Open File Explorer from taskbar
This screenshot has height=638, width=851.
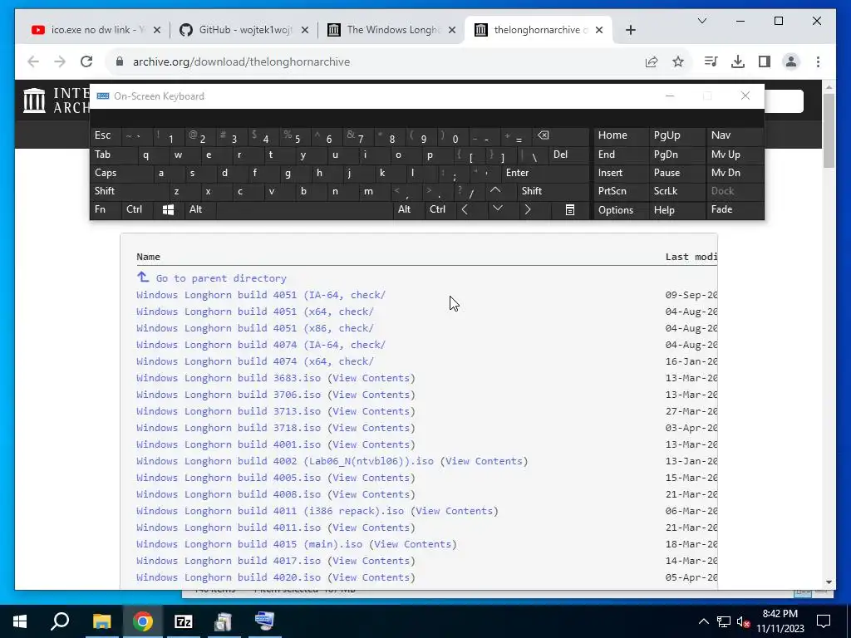(x=101, y=621)
